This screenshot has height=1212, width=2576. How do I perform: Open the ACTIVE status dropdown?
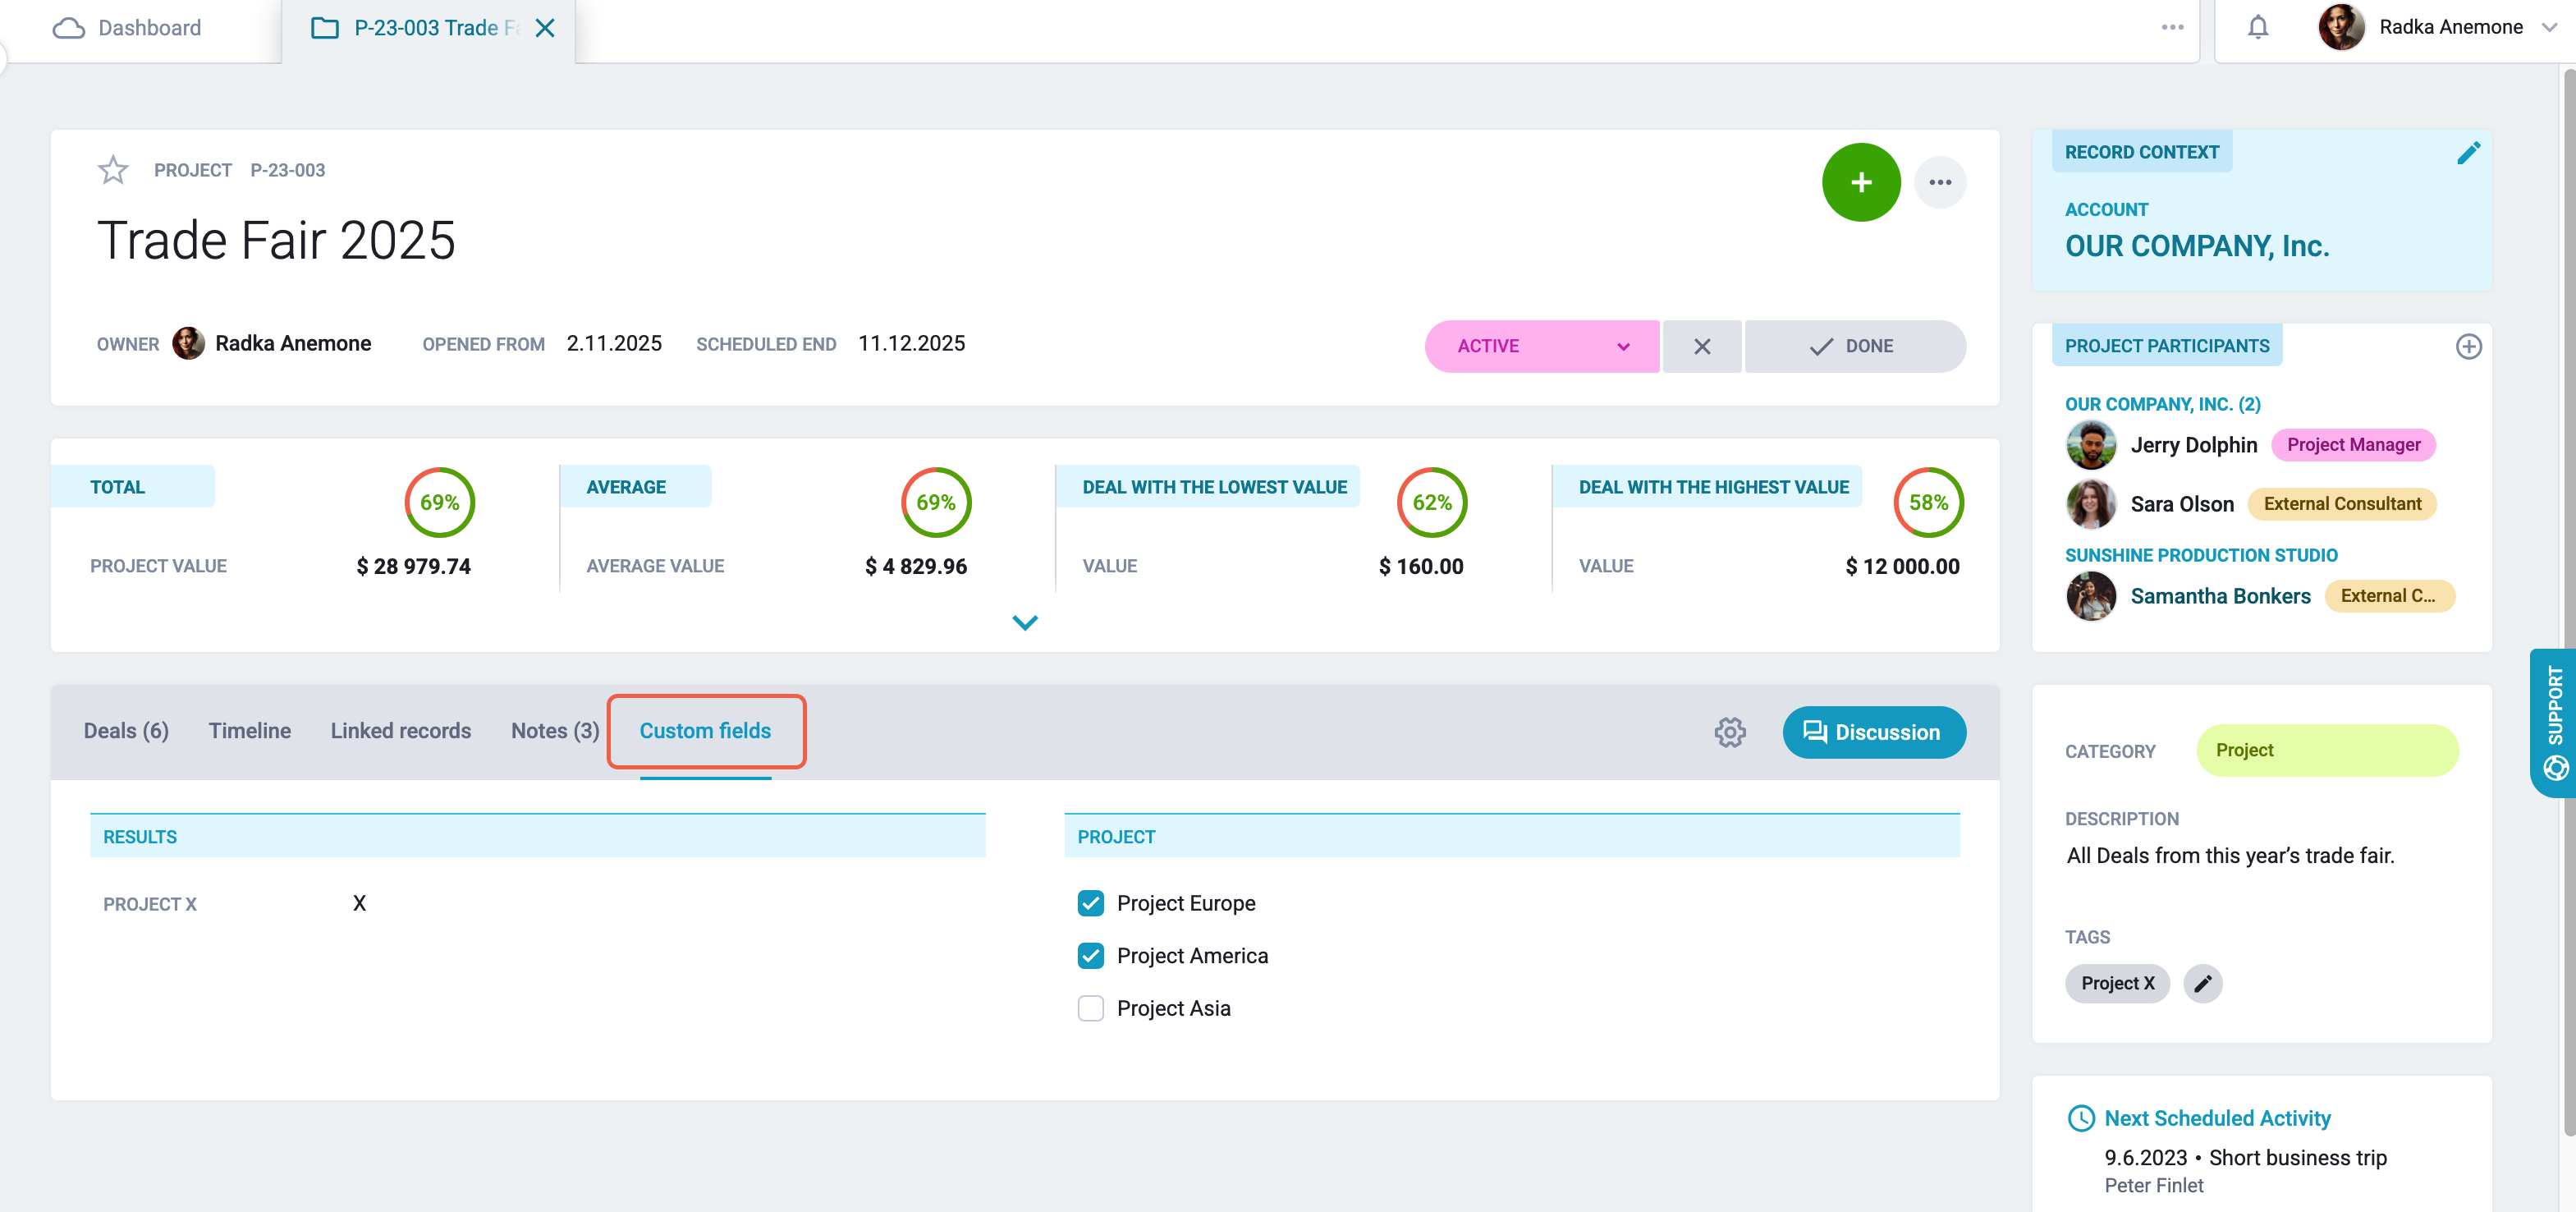tap(1541, 346)
